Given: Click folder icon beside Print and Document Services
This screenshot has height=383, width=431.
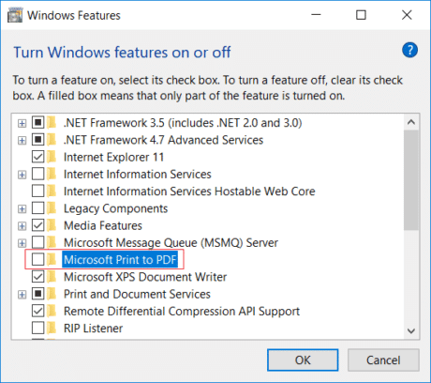Looking at the screenshot, I should click(52, 294).
